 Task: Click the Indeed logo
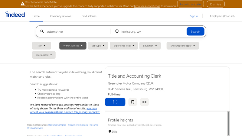click(x=15, y=15)
